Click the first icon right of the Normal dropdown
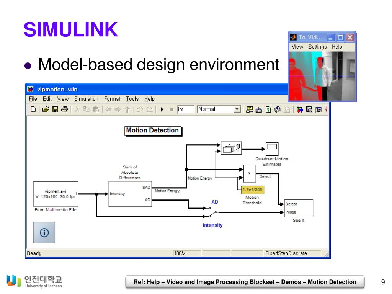The image size is (392, 294). pos(250,109)
